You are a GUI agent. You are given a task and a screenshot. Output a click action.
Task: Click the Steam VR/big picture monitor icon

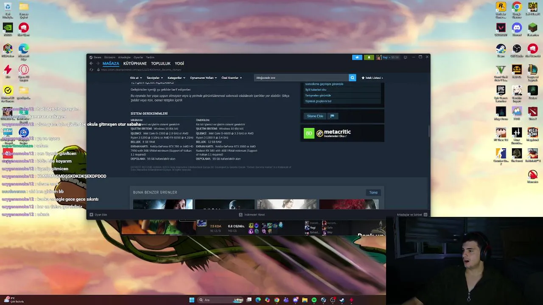pyautogui.click(x=406, y=57)
